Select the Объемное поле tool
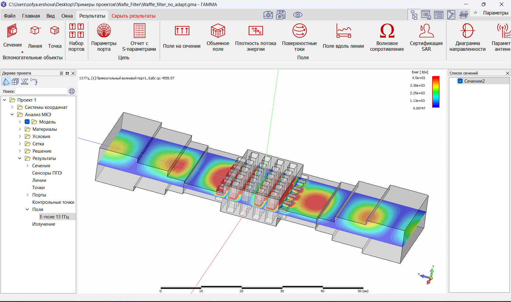 pyautogui.click(x=218, y=31)
